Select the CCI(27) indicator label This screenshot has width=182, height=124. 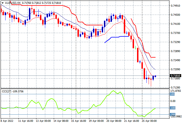(x=6, y=91)
